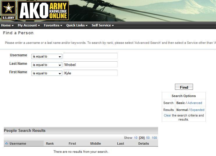216x156 pixels.
Task: Open the Last Name condition dropdown
Action: [x=47, y=65]
